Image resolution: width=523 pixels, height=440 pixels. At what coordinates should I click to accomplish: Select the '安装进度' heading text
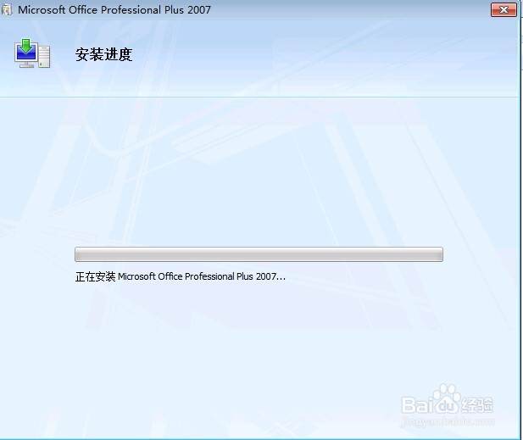pyautogui.click(x=103, y=55)
